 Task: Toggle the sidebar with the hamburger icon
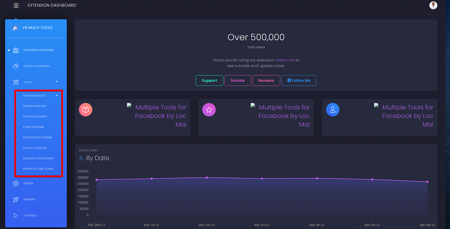coord(16,6)
